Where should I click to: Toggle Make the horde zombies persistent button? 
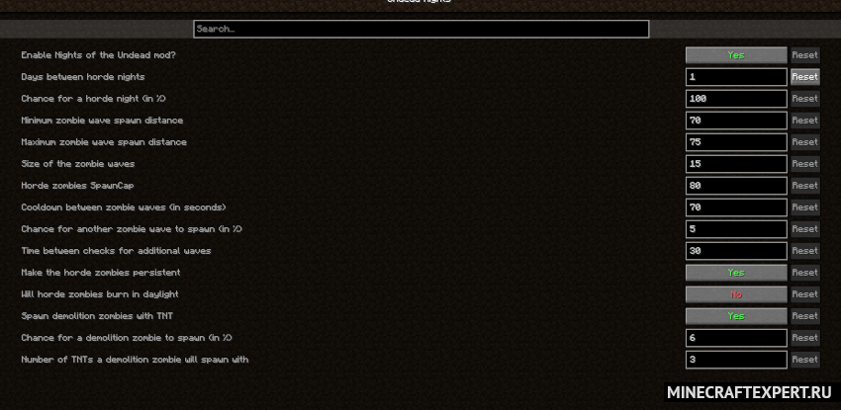[736, 273]
